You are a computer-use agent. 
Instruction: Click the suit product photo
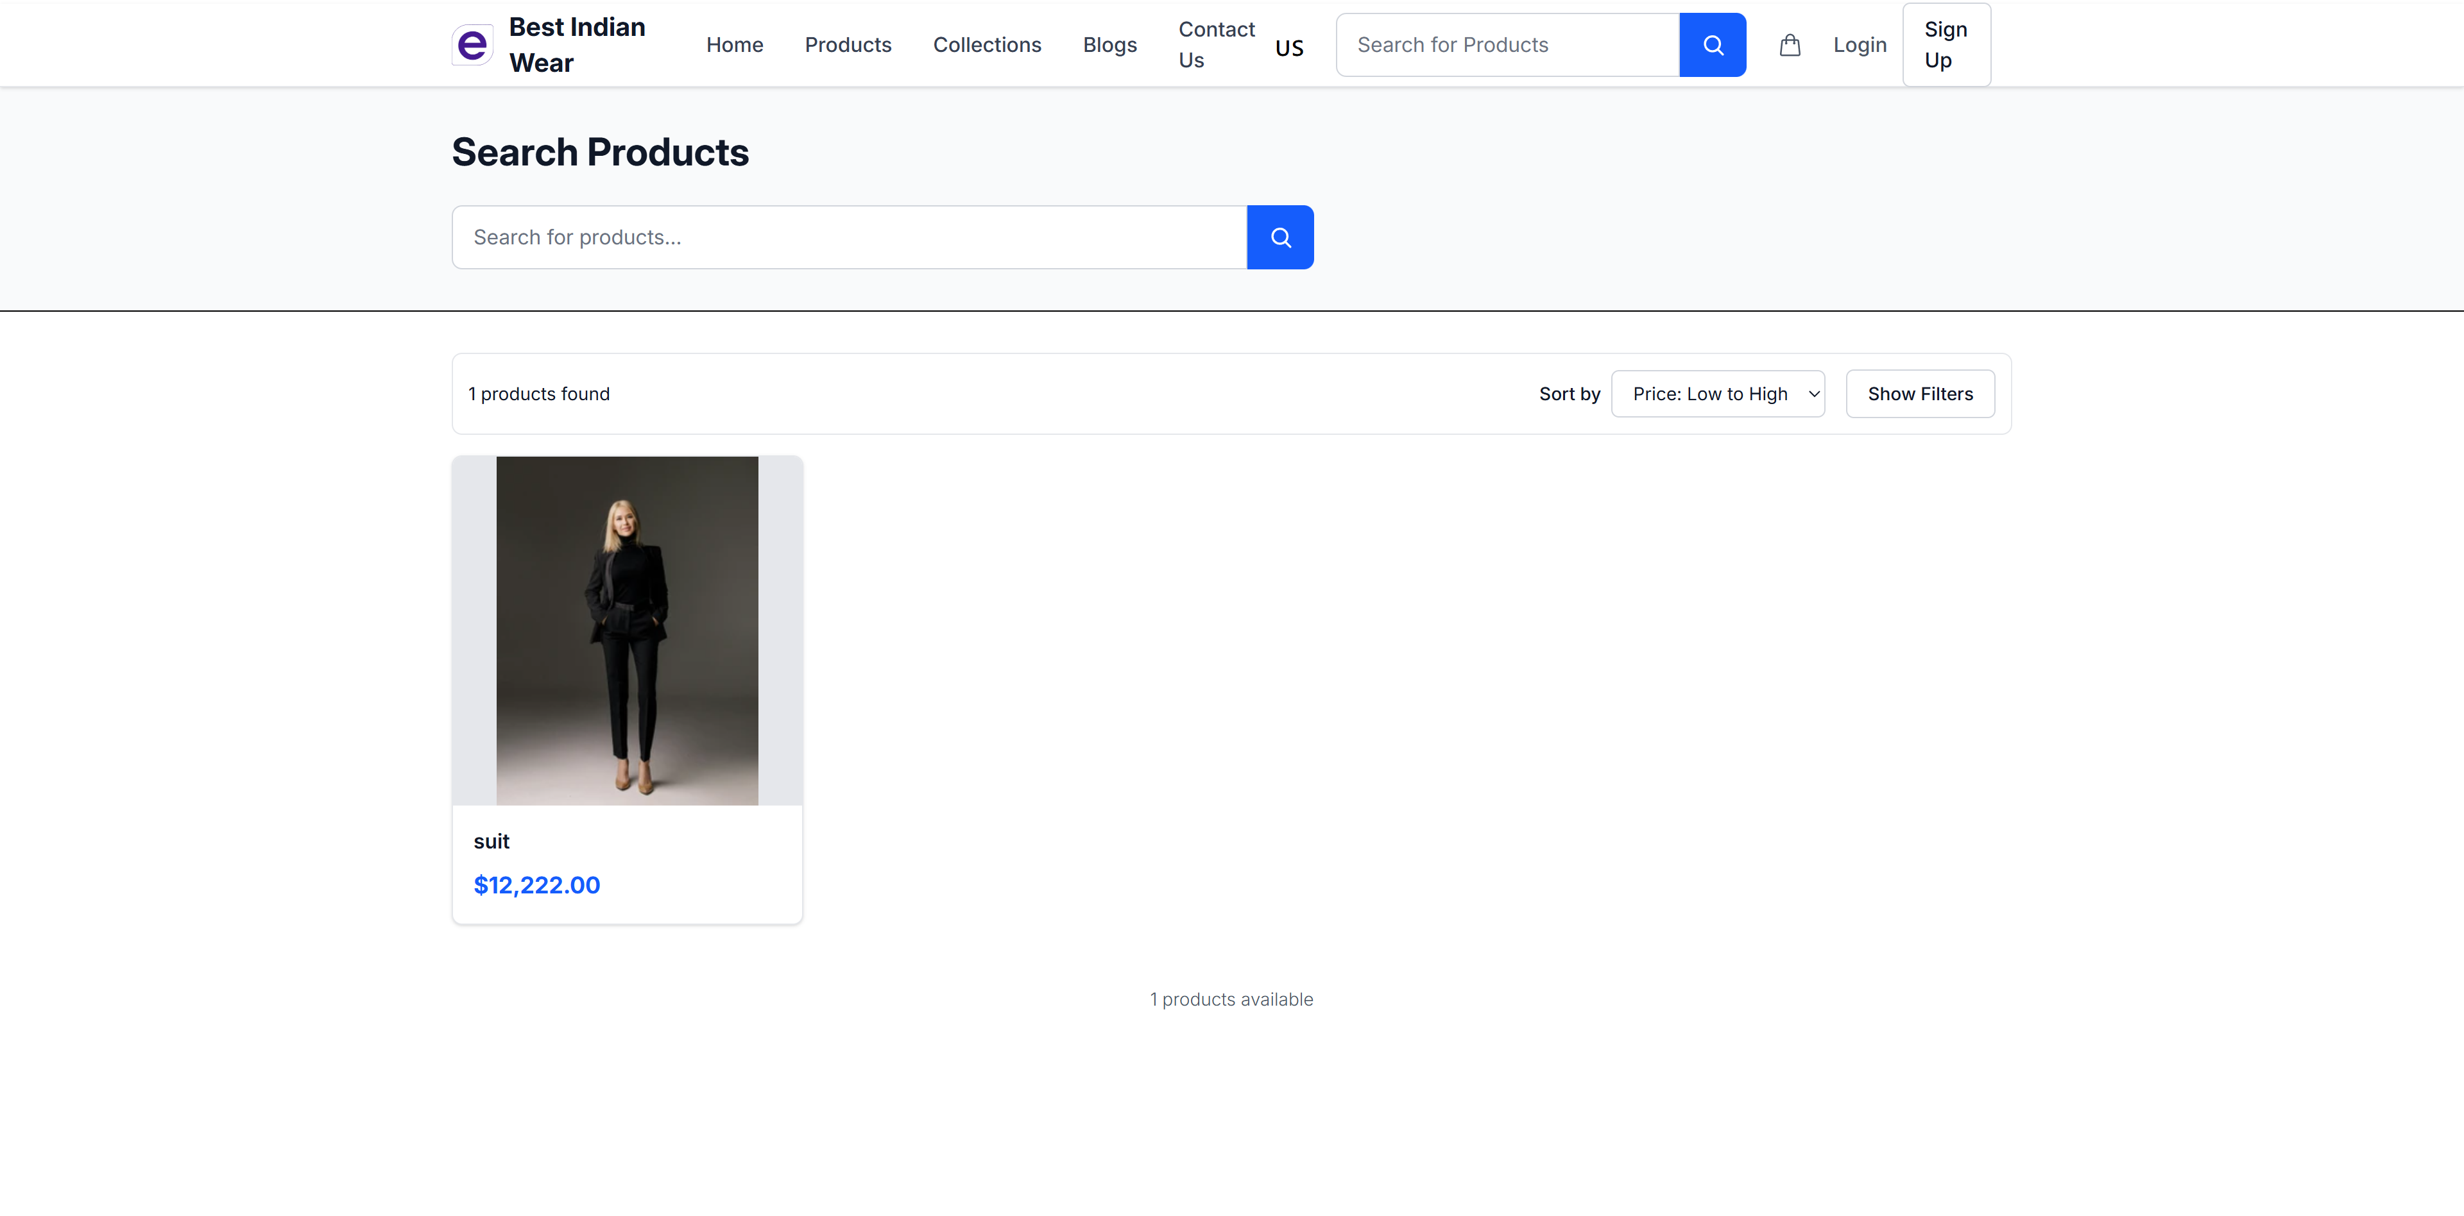(626, 629)
